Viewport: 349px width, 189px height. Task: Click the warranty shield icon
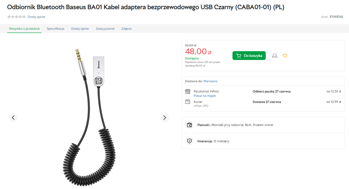[189, 141]
